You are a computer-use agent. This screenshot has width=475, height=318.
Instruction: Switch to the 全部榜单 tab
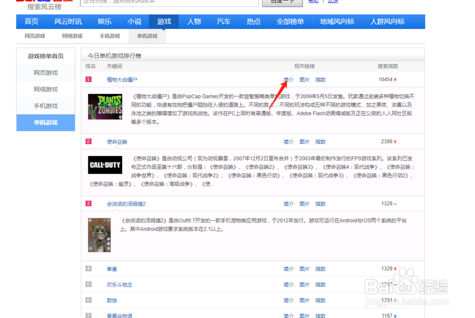(290, 21)
